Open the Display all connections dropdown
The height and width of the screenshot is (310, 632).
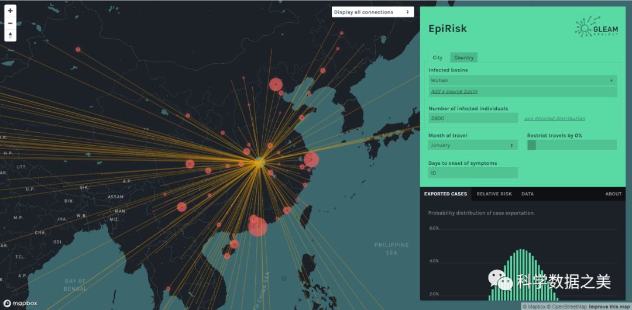(x=372, y=12)
